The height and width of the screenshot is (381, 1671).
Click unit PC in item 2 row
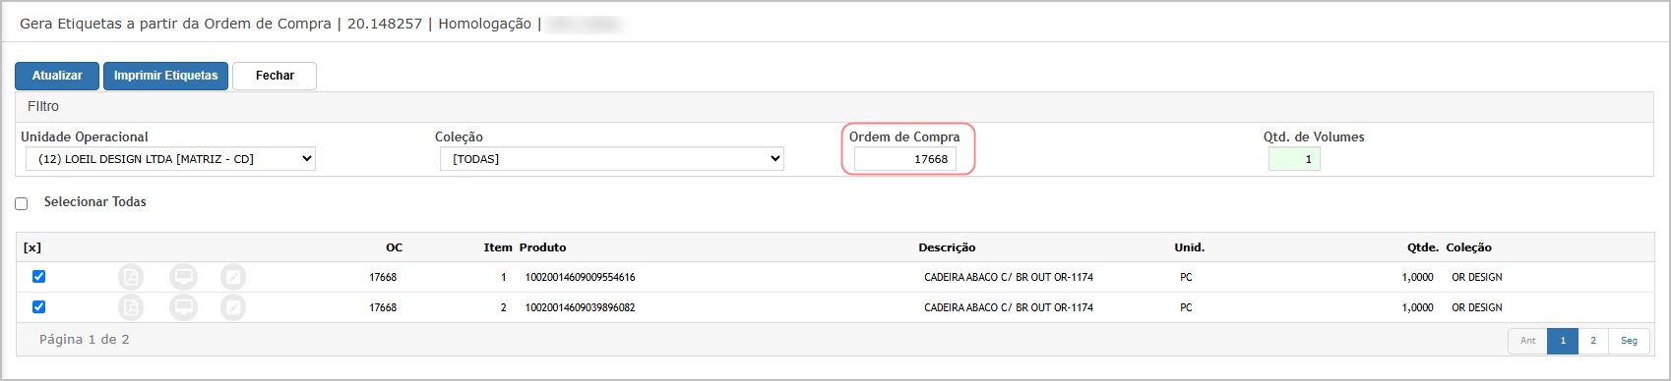pyautogui.click(x=1186, y=307)
